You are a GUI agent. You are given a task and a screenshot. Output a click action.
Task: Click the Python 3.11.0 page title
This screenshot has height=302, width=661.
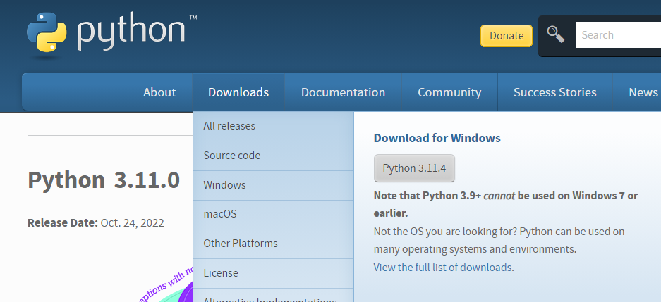click(104, 180)
